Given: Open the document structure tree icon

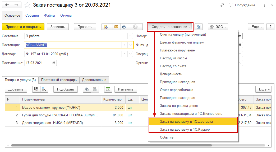Looking at the screenshot, I should tap(199, 27).
